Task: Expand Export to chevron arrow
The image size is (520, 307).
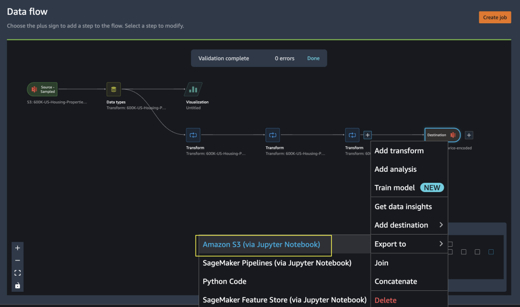Action: click(x=441, y=244)
